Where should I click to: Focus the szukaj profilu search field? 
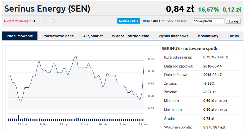(x=209, y=21)
